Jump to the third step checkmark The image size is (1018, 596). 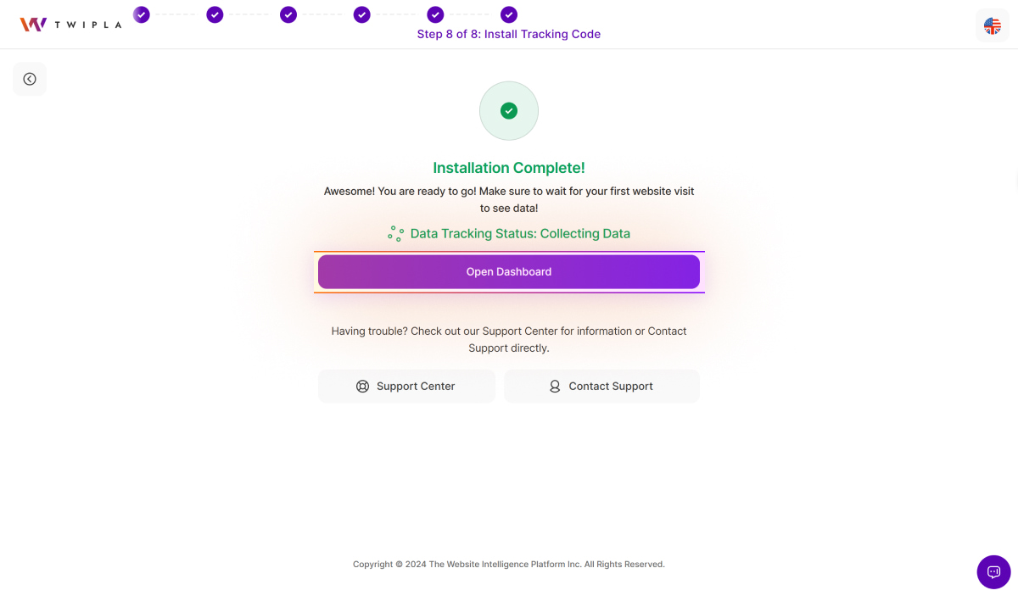[x=288, y=14]
